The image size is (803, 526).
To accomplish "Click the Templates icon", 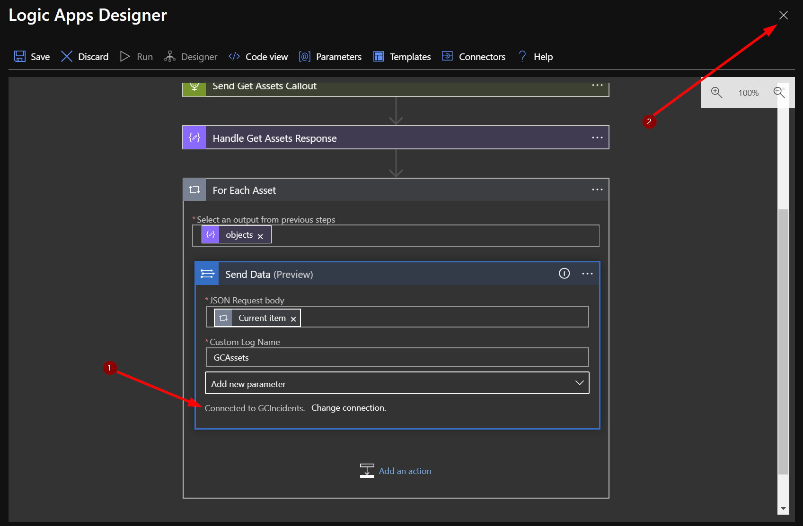I will (379, 57).
